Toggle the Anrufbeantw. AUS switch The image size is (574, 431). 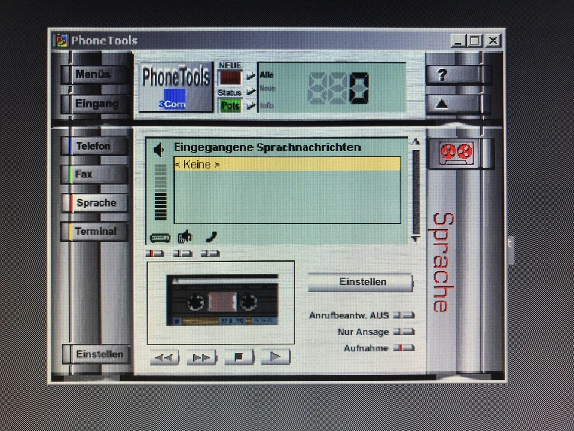click(x=404, y=315)
